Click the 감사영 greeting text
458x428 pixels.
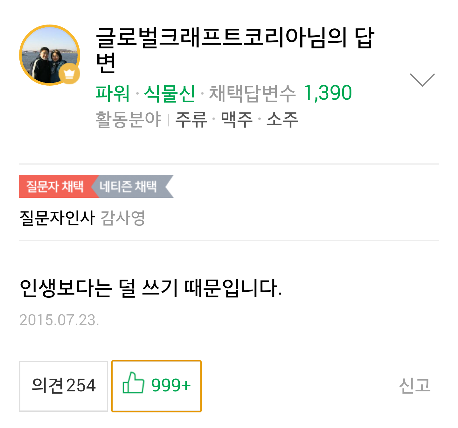pos(123,218)
